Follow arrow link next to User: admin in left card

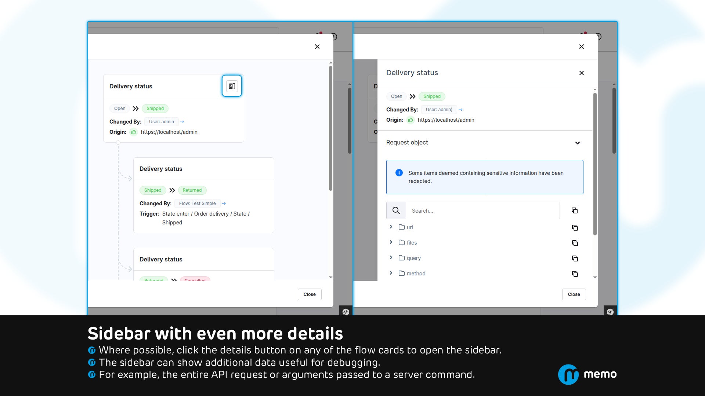[182, 122]
